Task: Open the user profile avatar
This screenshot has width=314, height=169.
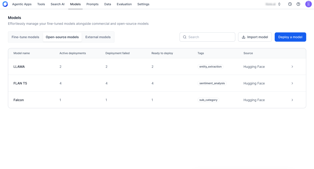Action: click(x=308, y=4)
